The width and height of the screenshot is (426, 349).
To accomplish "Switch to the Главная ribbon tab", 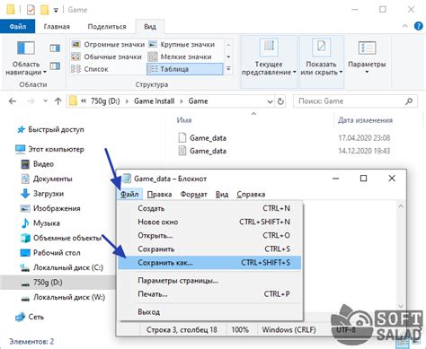I will (x=57, y=26).
